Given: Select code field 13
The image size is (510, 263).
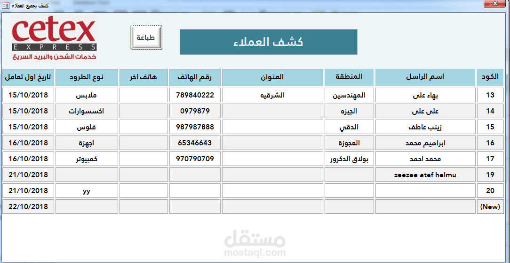Looking at the screenshot, I should tap(490, 95).
